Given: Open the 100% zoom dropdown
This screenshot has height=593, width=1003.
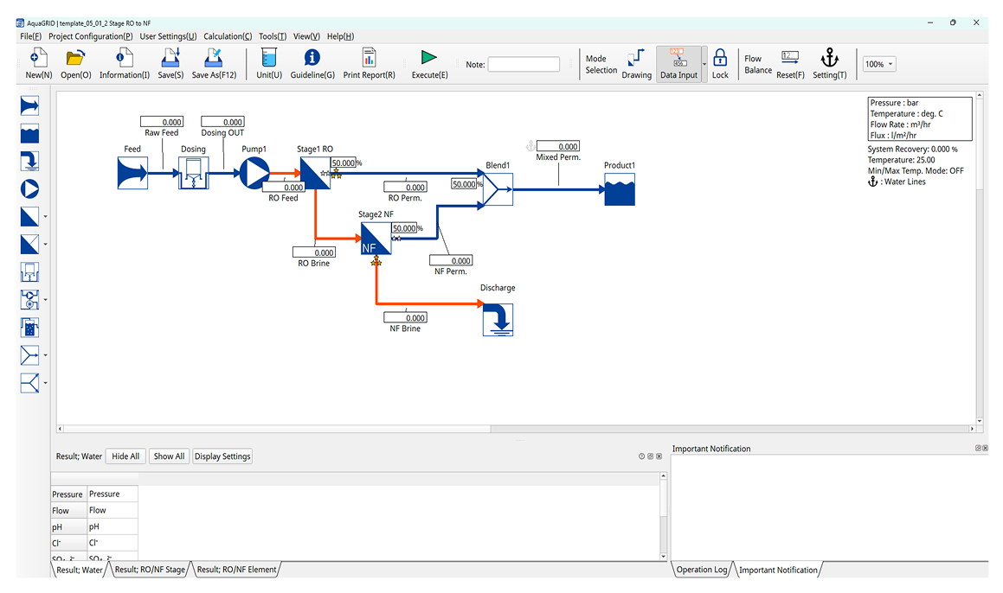Looking at the screenshot, I should [x=879, y=64].
